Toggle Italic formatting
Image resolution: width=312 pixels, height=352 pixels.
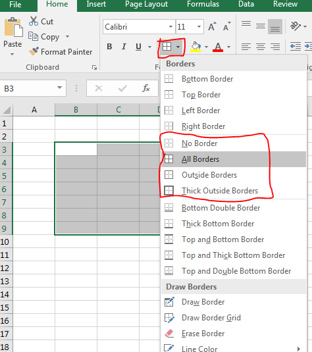124,47
